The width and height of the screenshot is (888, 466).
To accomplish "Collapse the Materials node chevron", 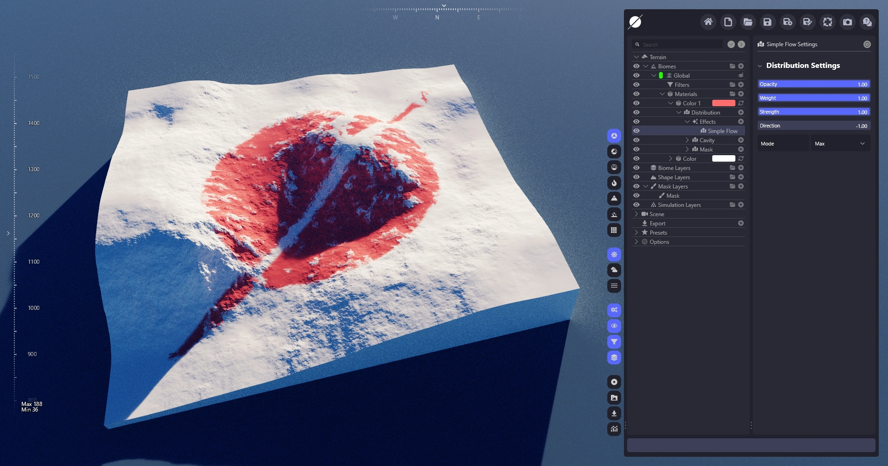I will tap(662, 94).
